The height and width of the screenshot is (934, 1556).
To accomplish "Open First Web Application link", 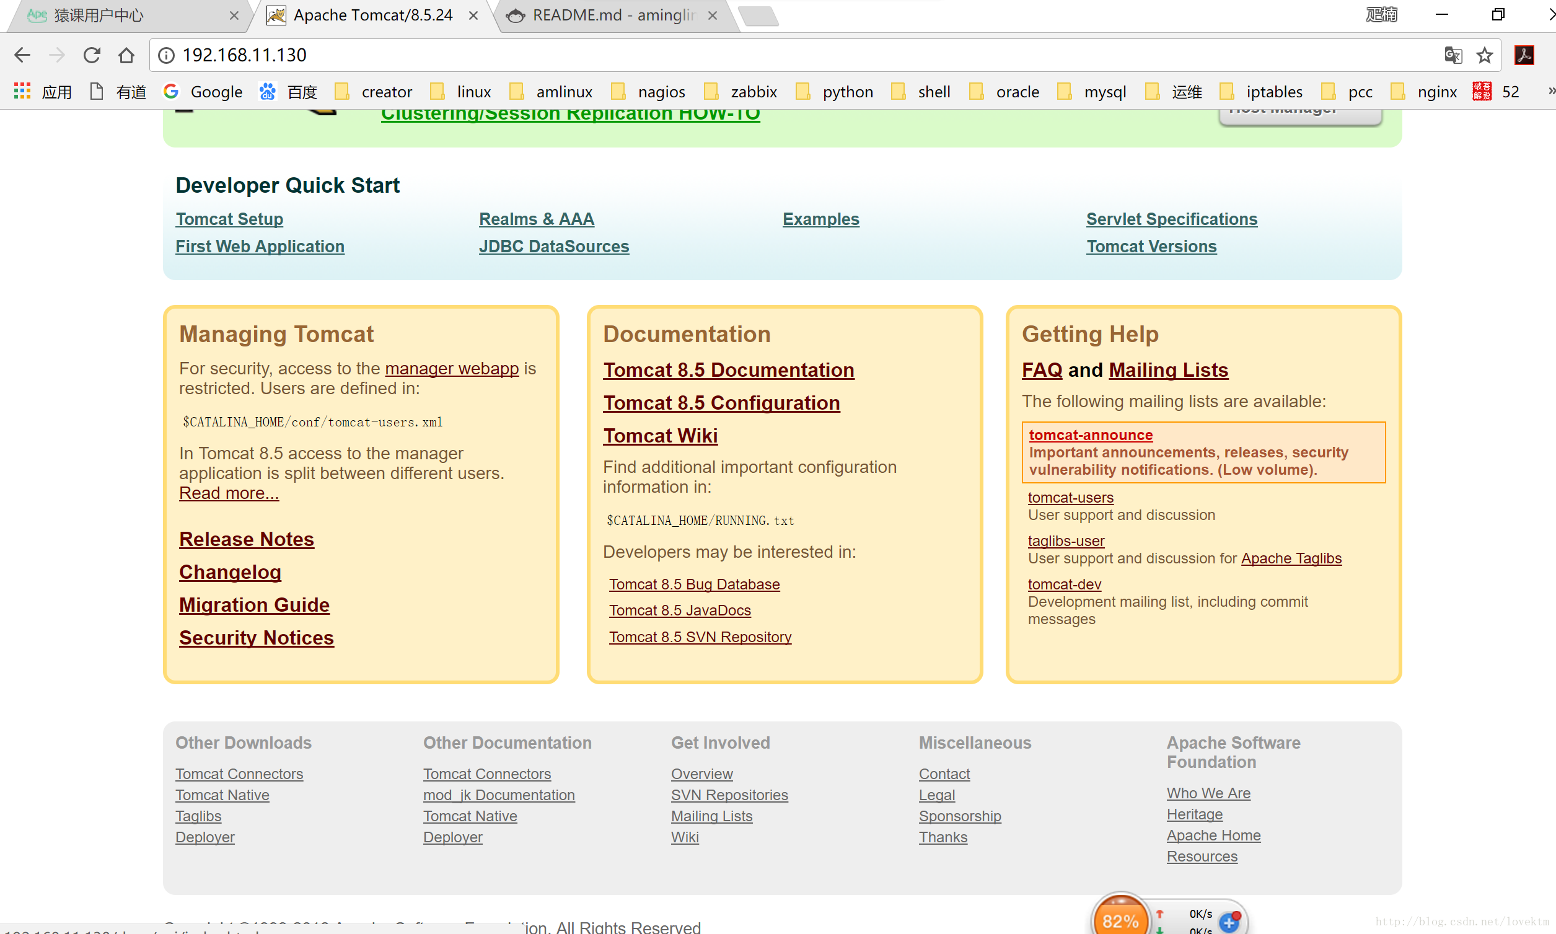I will point(260,246).
